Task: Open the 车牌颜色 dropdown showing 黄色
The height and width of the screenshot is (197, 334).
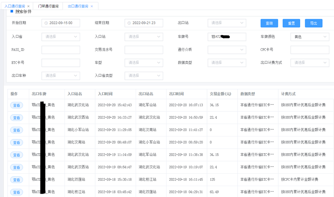Action: coord(310,37)
